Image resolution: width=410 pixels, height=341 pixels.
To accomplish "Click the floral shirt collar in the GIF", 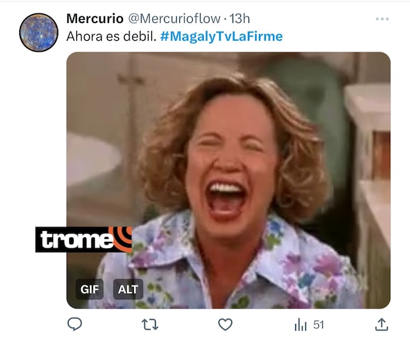I will point(167,251).
